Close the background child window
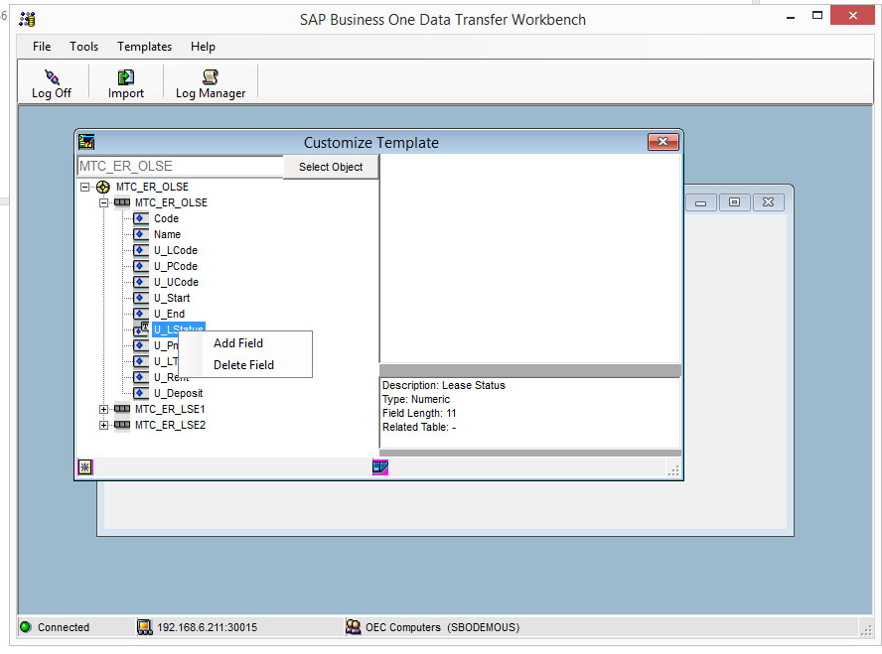Viewport: 882px width, 654px height. [x=768, y=202]
